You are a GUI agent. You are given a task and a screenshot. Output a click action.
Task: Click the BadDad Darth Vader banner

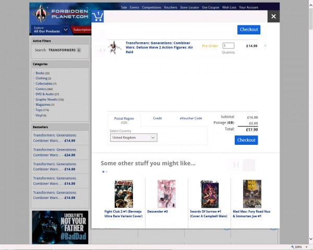(60, 227)
